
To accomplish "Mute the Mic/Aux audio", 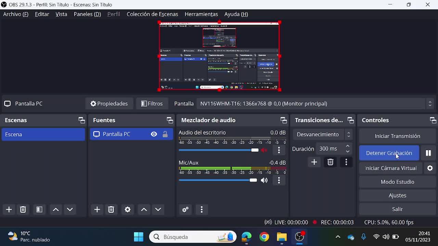I will coord(264,180).
